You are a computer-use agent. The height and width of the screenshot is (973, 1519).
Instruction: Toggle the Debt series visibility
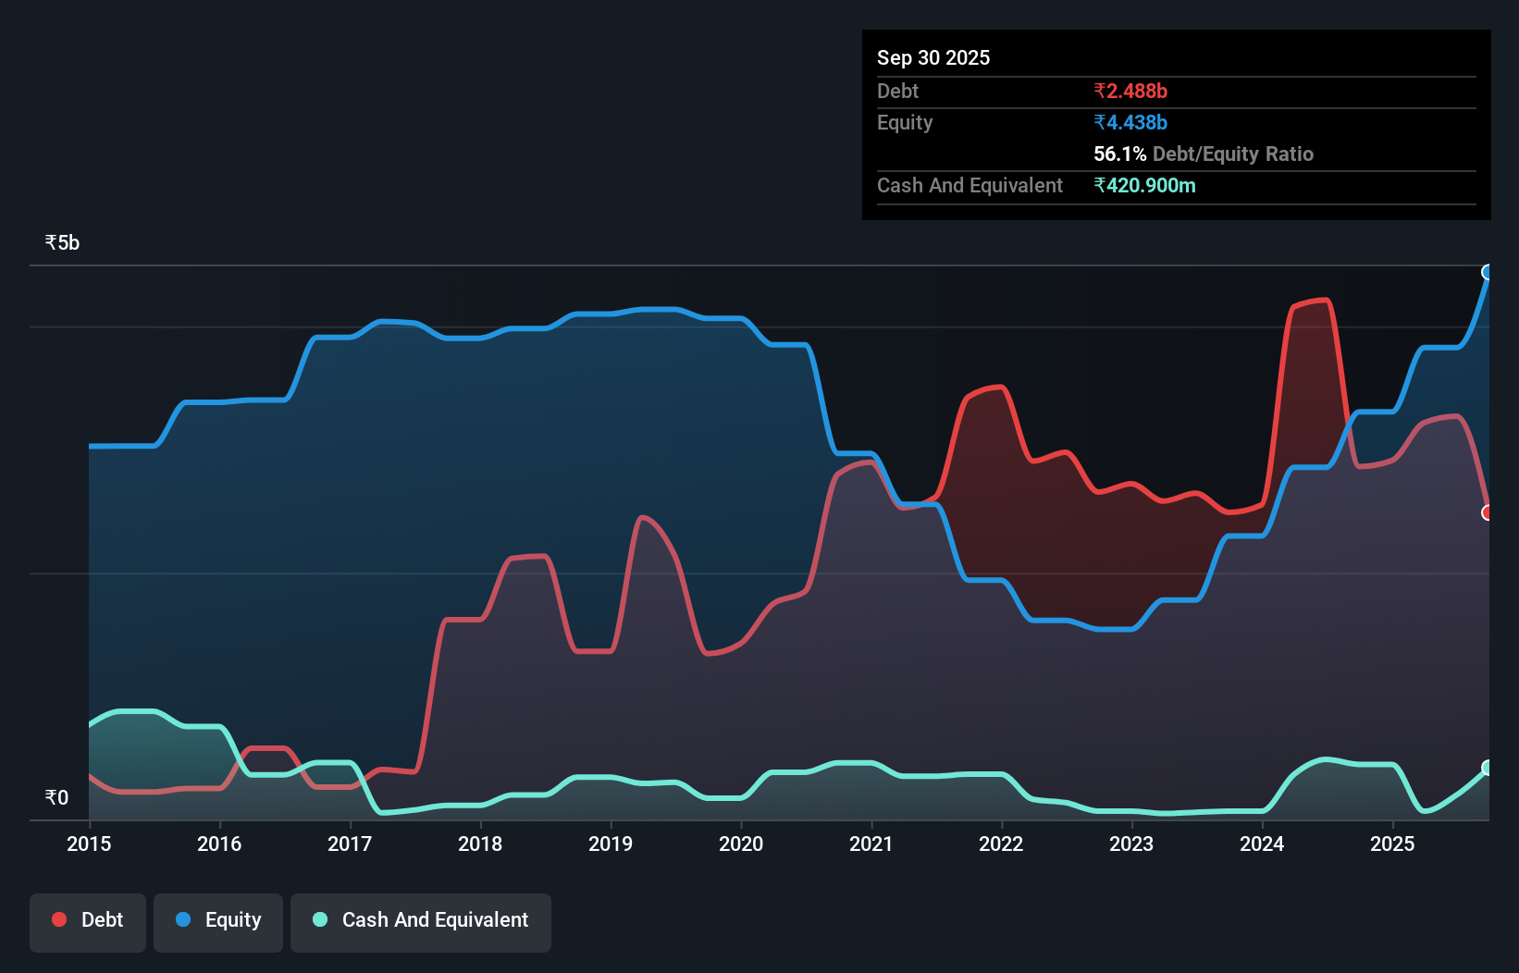(x=88, y=921)
